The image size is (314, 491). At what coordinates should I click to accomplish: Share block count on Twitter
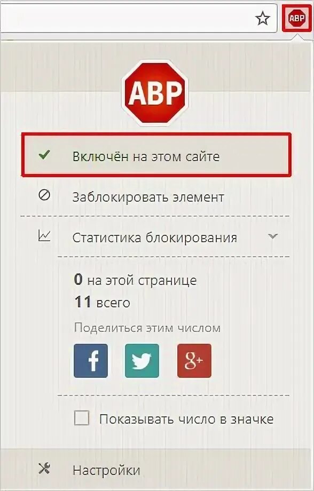coord(142,361)
